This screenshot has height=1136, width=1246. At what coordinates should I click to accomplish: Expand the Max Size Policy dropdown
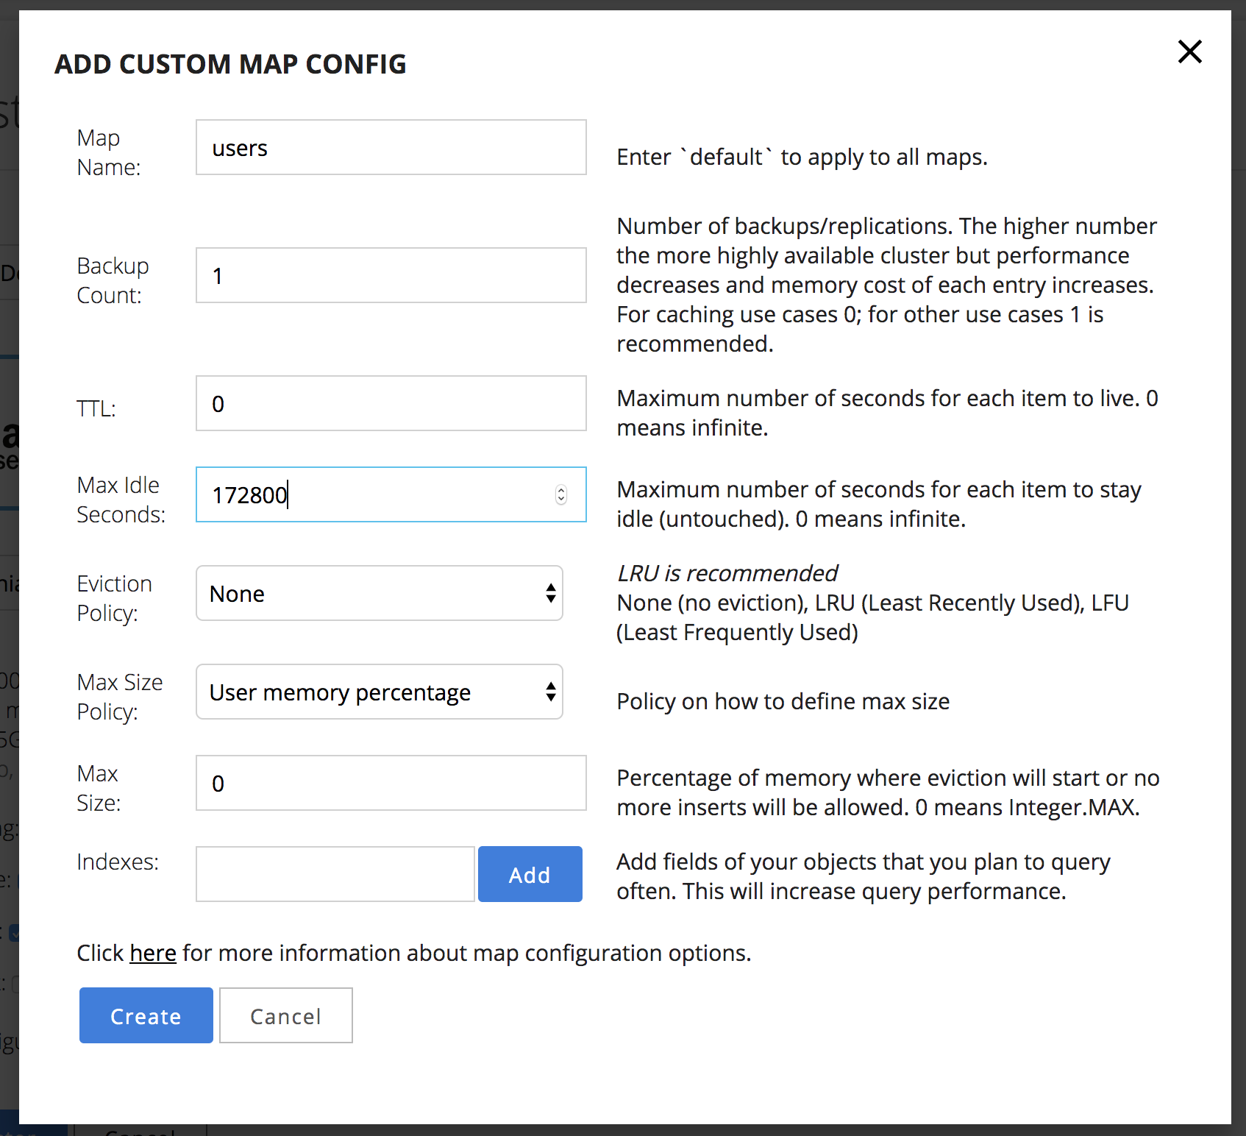pyautogui.click(x=379, y=692)
